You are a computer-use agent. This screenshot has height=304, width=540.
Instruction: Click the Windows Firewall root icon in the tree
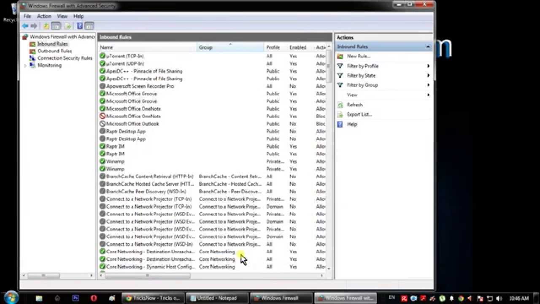[25, 37]
